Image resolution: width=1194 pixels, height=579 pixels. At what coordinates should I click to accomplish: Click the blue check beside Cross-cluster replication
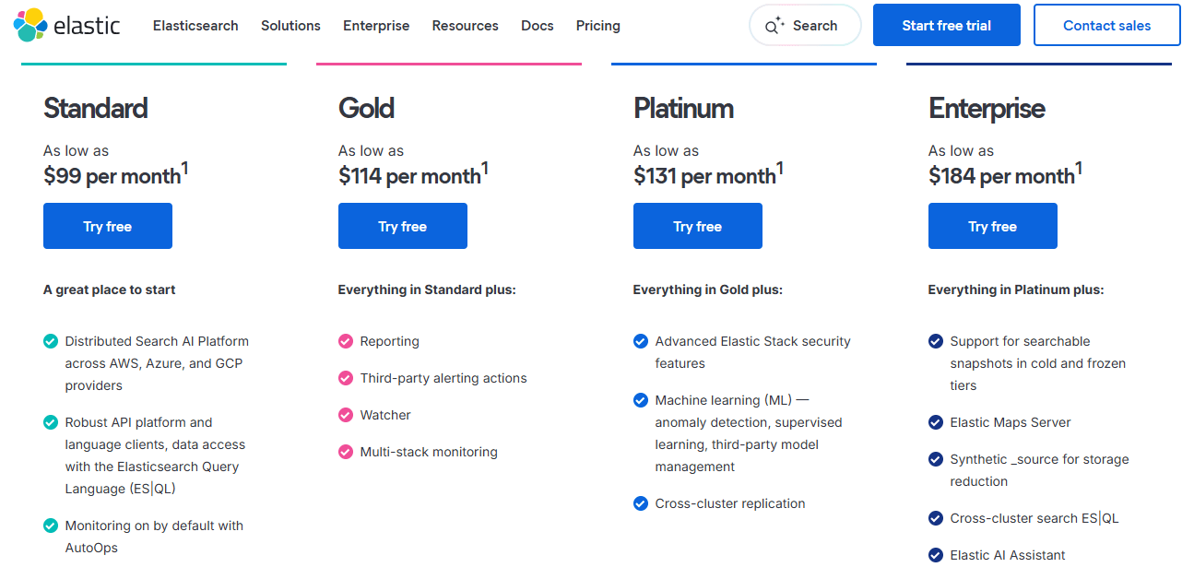pyautogui.click(x=640, y=503)
